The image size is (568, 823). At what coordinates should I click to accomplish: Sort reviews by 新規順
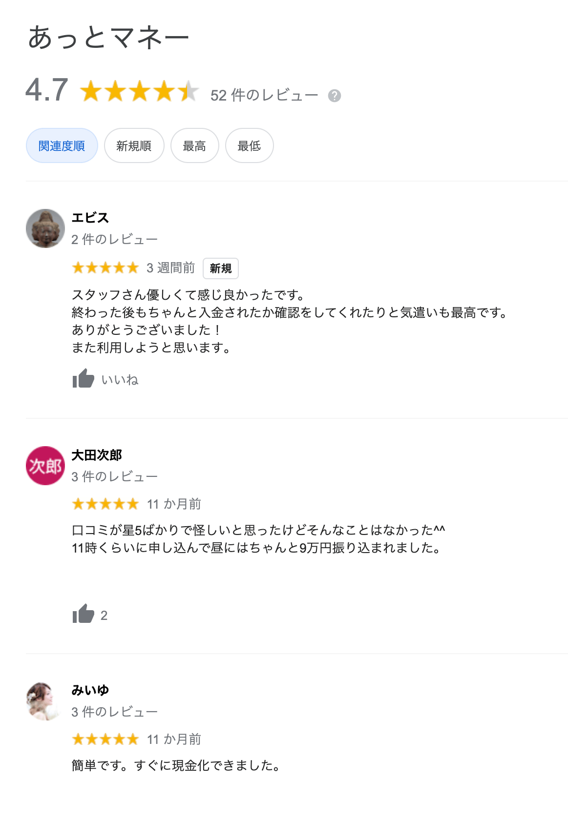tap(134, 145)
